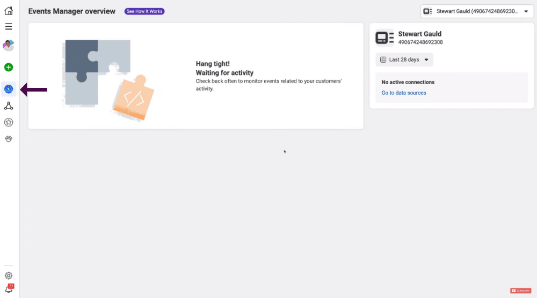This screenshot has height=298, width=537.
Task: Click the Events Manager overview heading
Action: [x=71, y=11]
